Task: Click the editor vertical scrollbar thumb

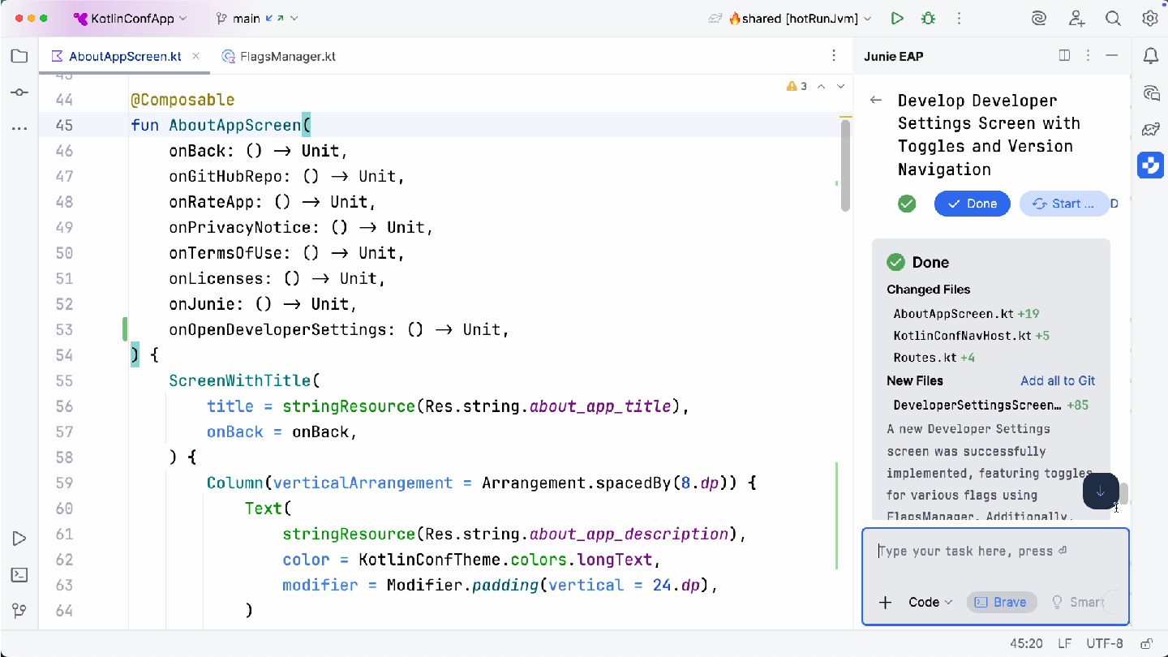Action: 845,165
